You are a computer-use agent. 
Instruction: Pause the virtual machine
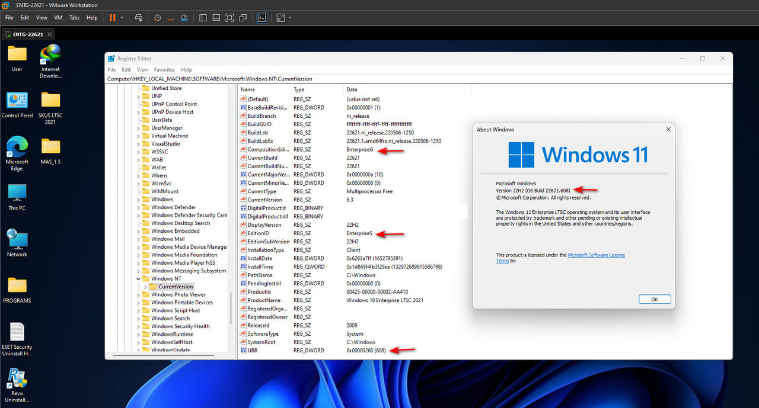113,18
